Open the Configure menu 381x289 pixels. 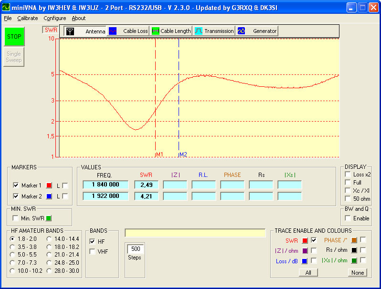click(x=55, y=18)
